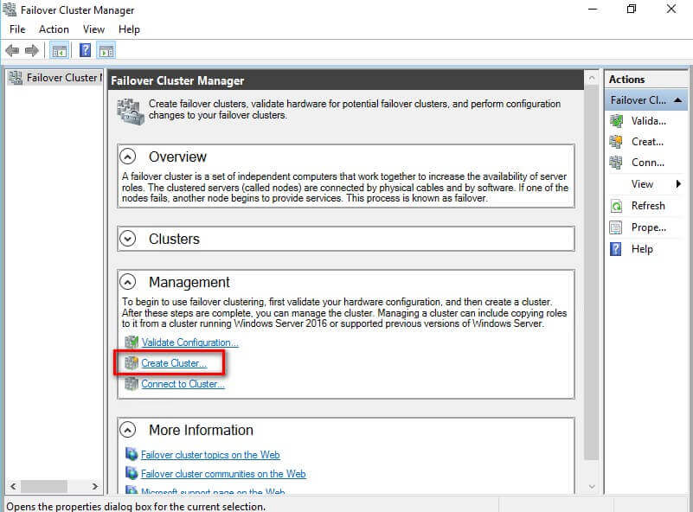This screenshot has height=512, width=693.
Task: Click Conn... action in Actions pane
Action: [647, 162]
